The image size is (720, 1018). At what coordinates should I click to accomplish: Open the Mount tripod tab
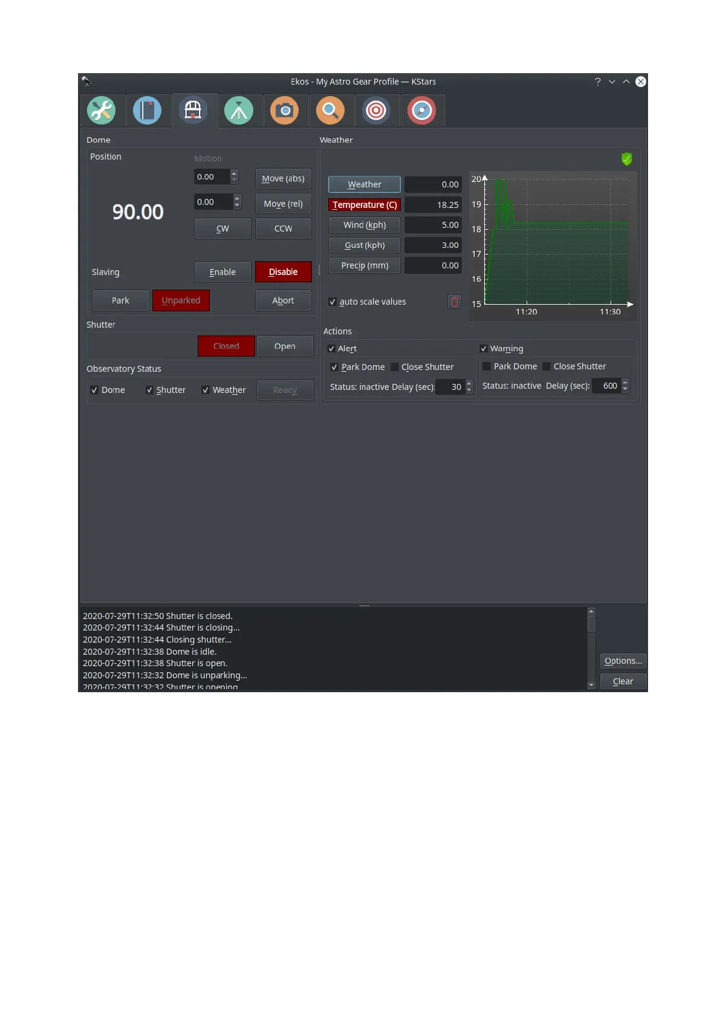pos(239,111)
